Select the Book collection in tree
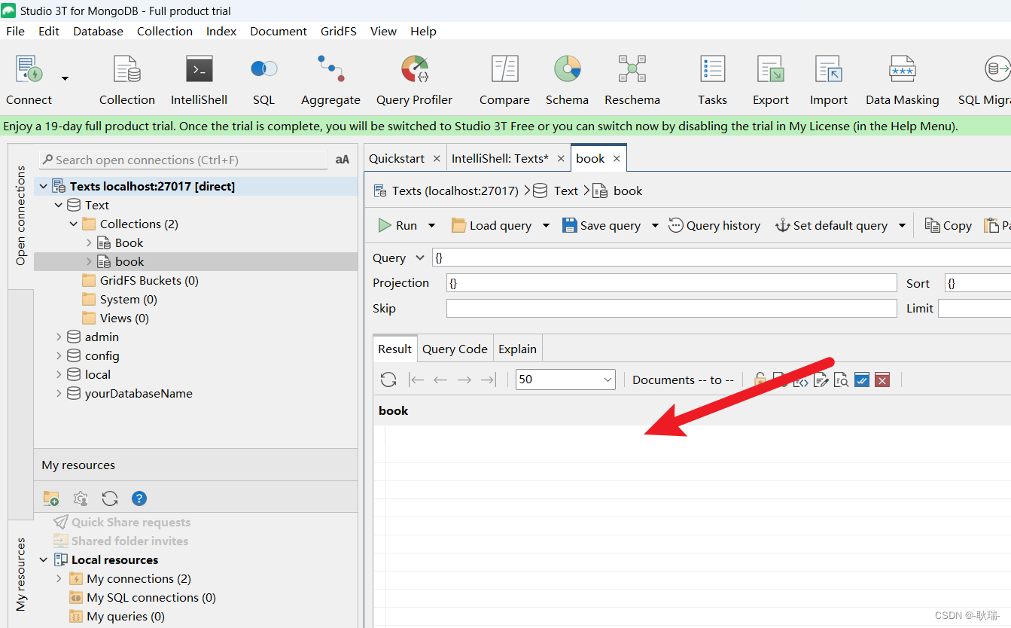This screenshot has width=1011, height=628. 129,242
